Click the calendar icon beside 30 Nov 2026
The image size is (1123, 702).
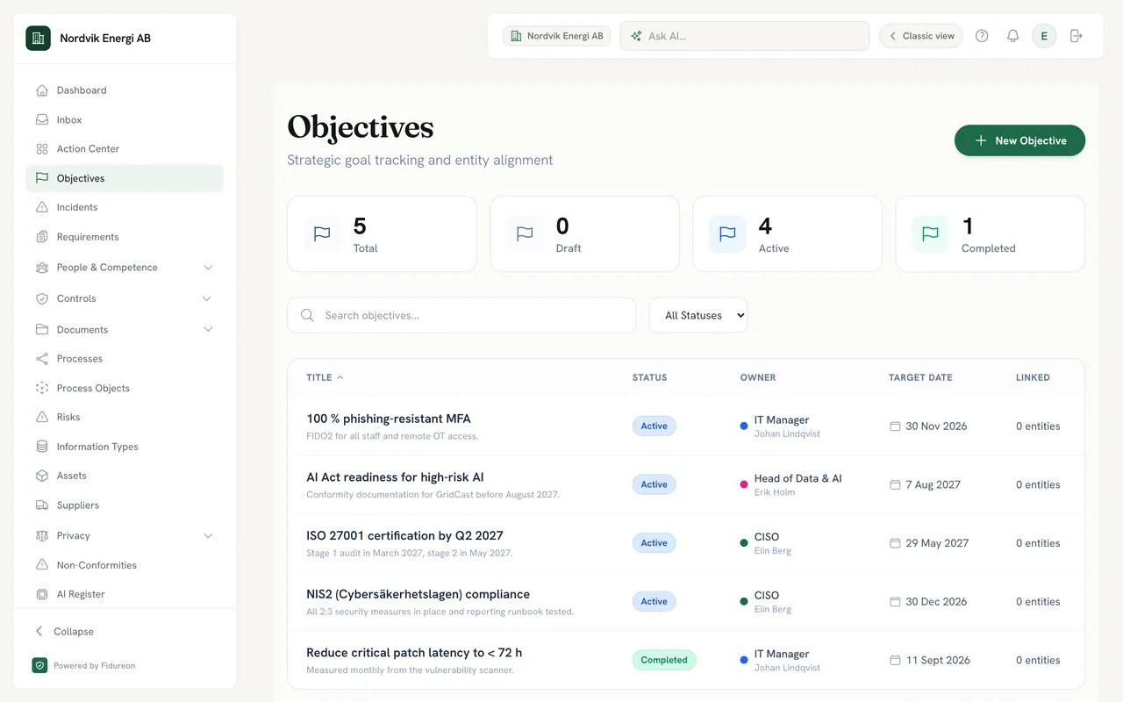(895, 426)
